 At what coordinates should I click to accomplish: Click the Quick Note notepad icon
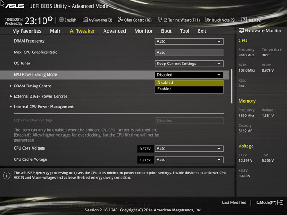pos(208,20)
